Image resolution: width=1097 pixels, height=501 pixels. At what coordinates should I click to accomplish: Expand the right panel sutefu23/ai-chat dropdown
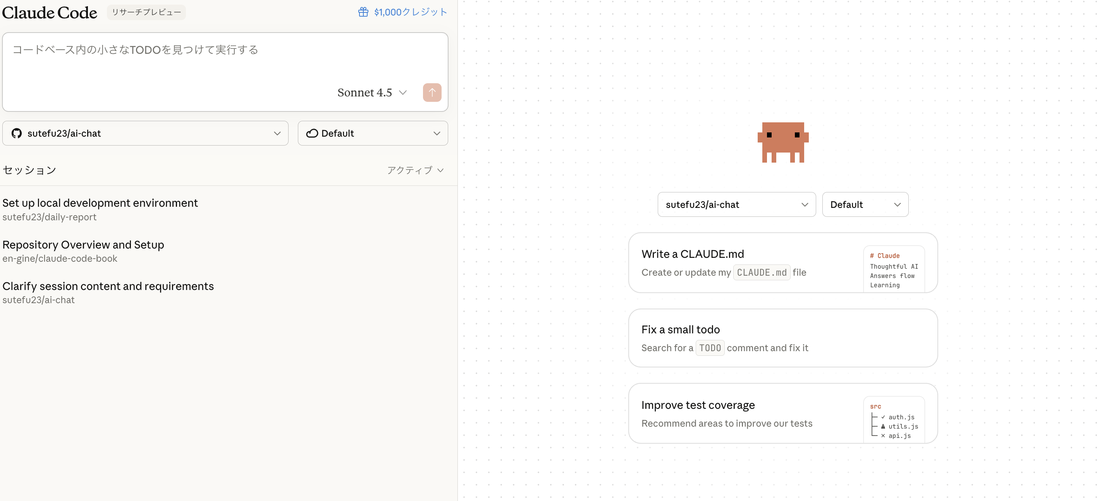click(736, 205)
